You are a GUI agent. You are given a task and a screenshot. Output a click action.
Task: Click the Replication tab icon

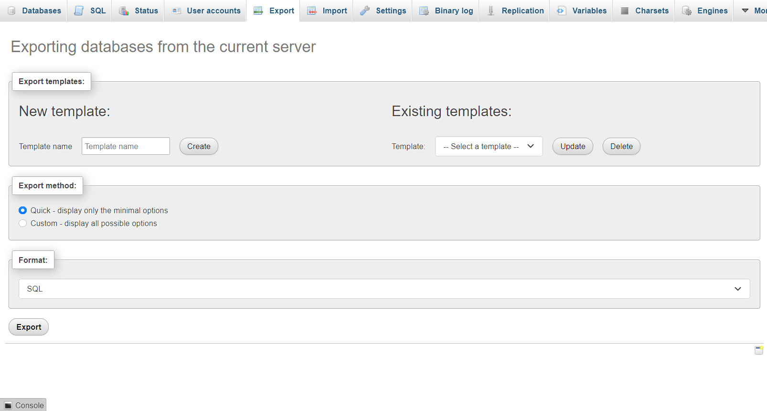click(x=491, y=11)
